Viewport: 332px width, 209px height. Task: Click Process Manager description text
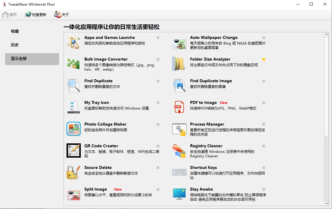[227, 132]
